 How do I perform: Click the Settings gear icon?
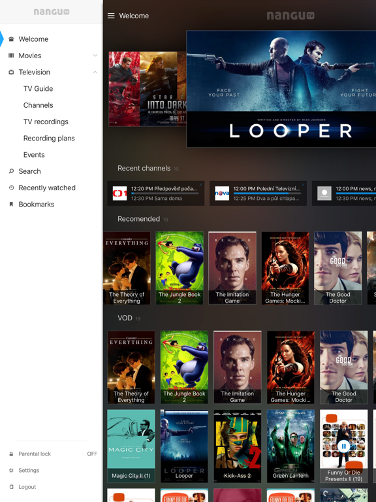[11, 471]
